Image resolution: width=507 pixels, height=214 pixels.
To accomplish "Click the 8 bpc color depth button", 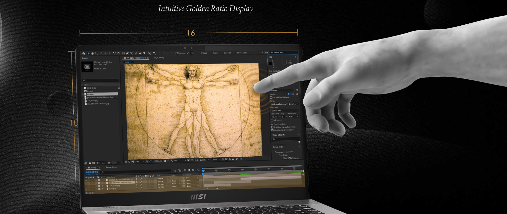I will [104, 163].
